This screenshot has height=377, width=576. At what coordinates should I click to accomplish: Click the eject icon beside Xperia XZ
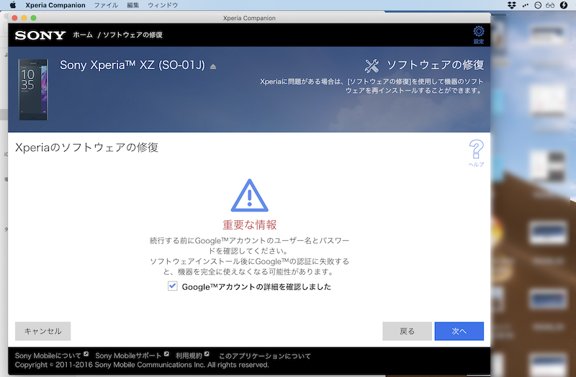(x=212, y=66)
